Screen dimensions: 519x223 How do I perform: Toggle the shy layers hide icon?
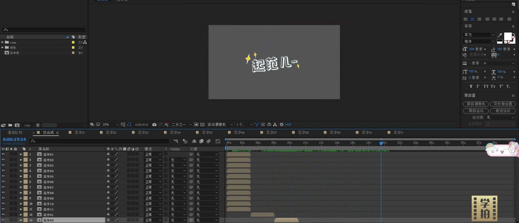pyautogui.click(x=194, y=141)
